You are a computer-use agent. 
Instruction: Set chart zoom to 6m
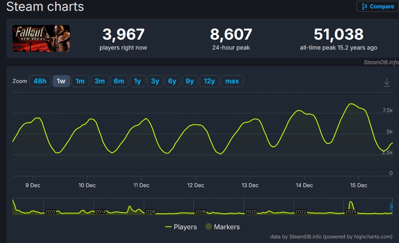(x=119, y=81)
